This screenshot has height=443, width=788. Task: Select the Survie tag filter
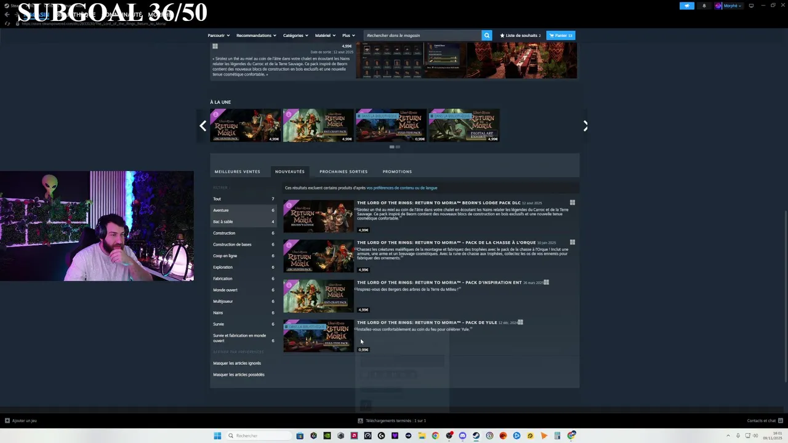tap(244, 324)
